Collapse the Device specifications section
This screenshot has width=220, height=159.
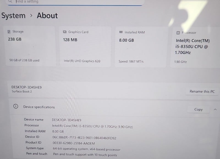click(x=215, y=109)
